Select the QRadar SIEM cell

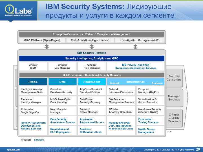click(33, 66)
